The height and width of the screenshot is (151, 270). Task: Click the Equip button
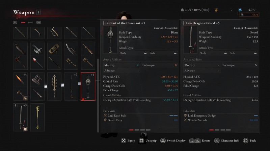[128, 141]
